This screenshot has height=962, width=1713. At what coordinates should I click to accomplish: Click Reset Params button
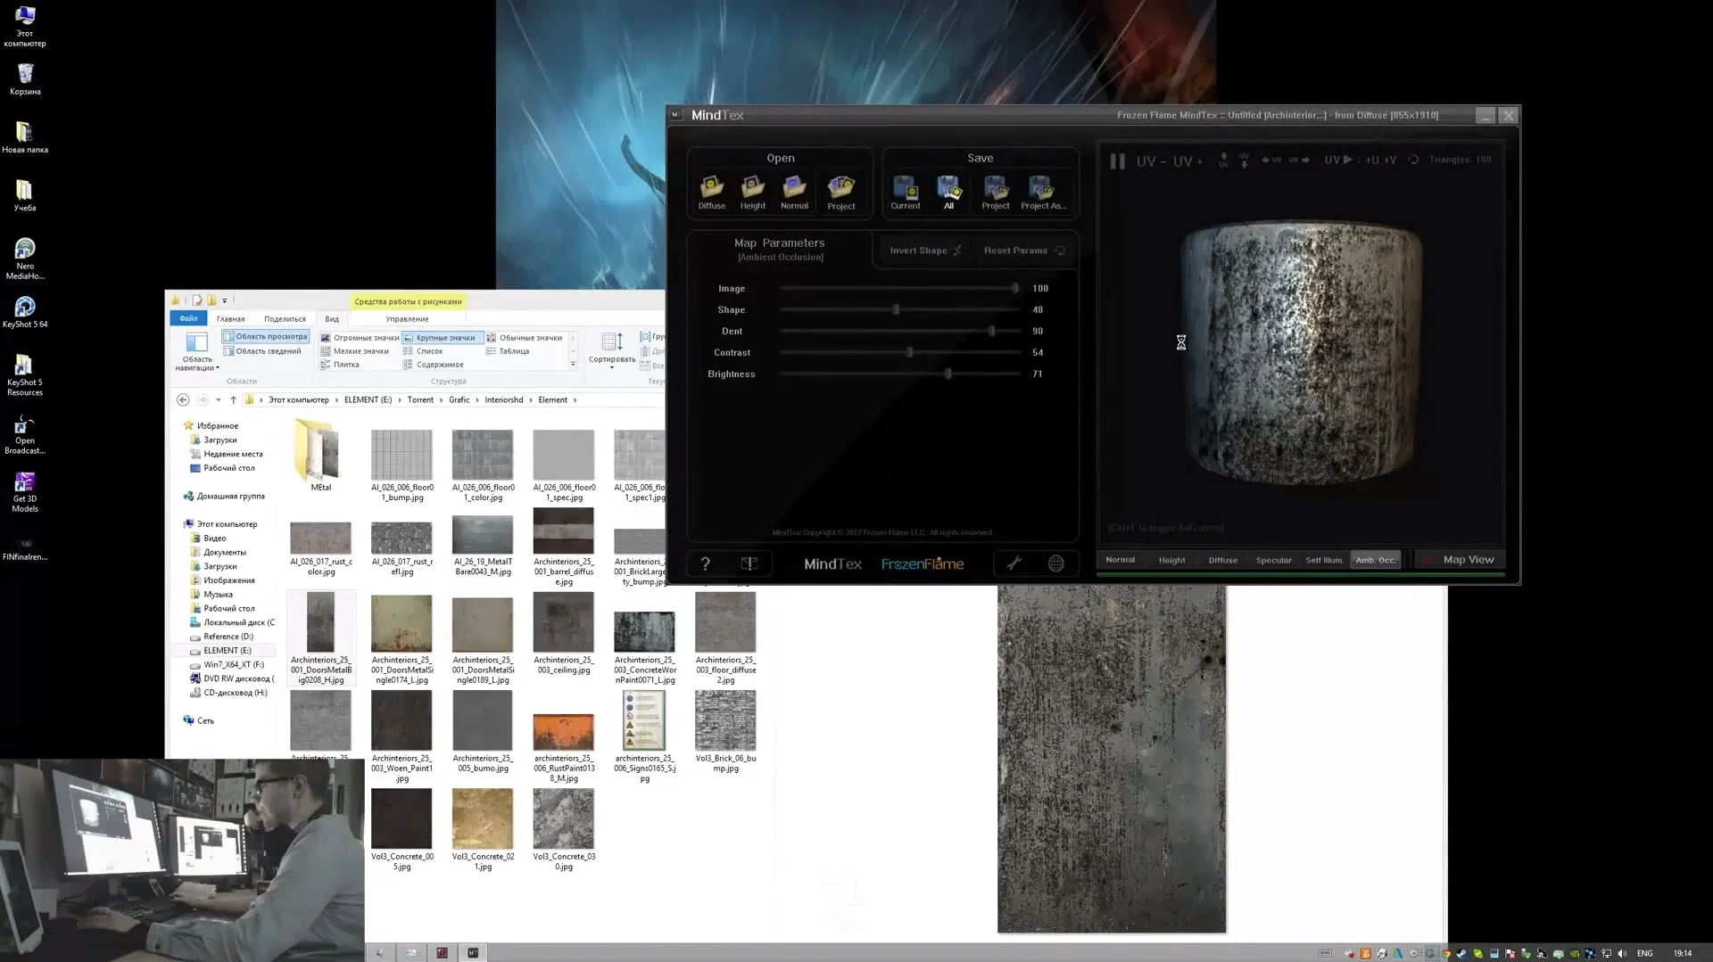(x=1023, y=251)
